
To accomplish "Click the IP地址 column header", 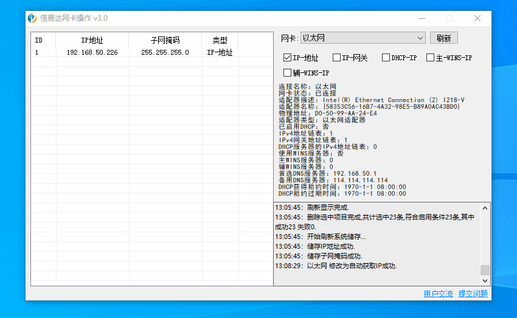I will (92, 40).
